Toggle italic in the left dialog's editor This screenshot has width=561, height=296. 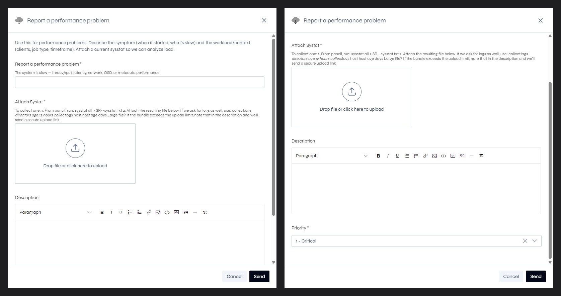point(111,212)
